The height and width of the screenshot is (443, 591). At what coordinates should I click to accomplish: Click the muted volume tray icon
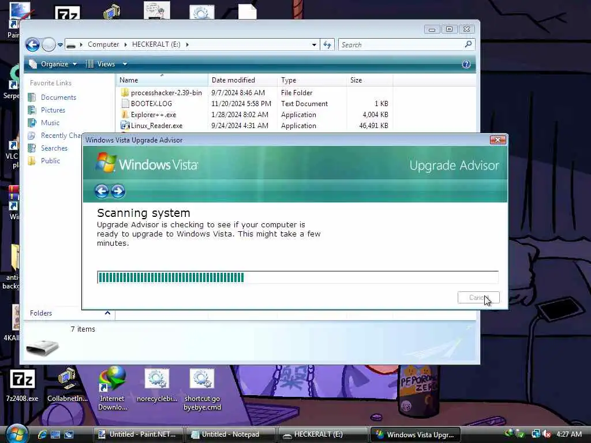(547, 434)
